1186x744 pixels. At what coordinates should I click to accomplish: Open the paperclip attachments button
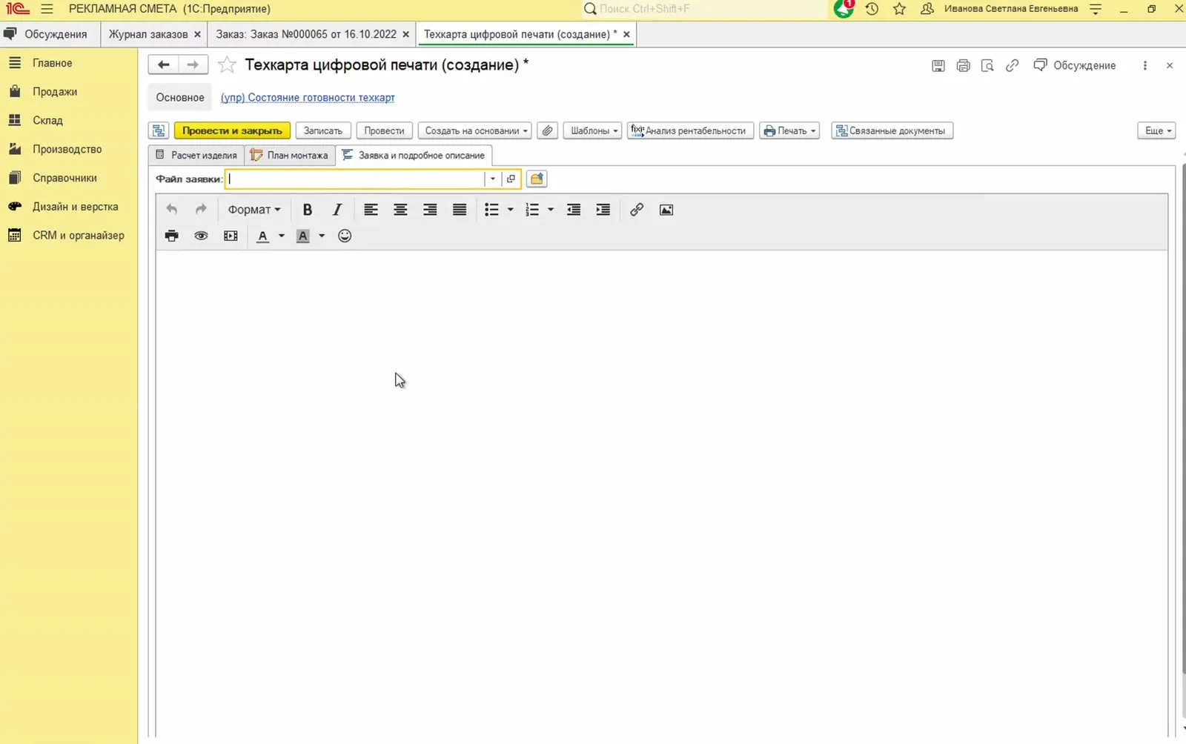click(547, 130)
